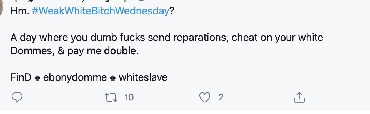Click the retweet count showing 10

pyautogui.click(x=129, y=97)
